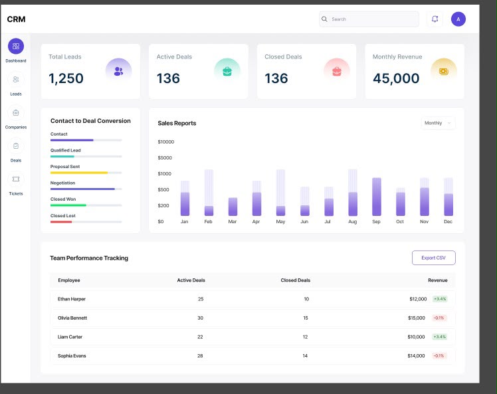Click the Team Performance Tracking heading
497x394 pixels.
(89, 258)
